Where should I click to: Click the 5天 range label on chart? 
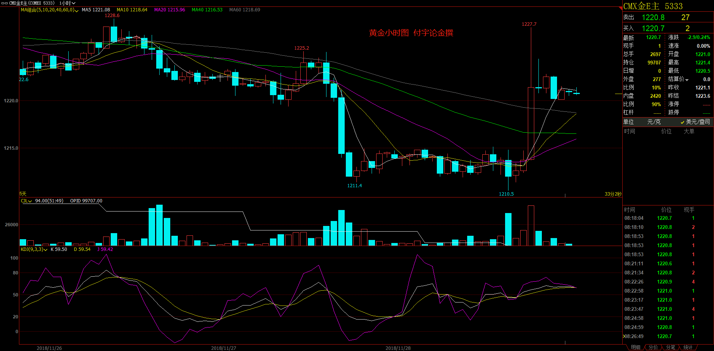click(x=23, y=194)
